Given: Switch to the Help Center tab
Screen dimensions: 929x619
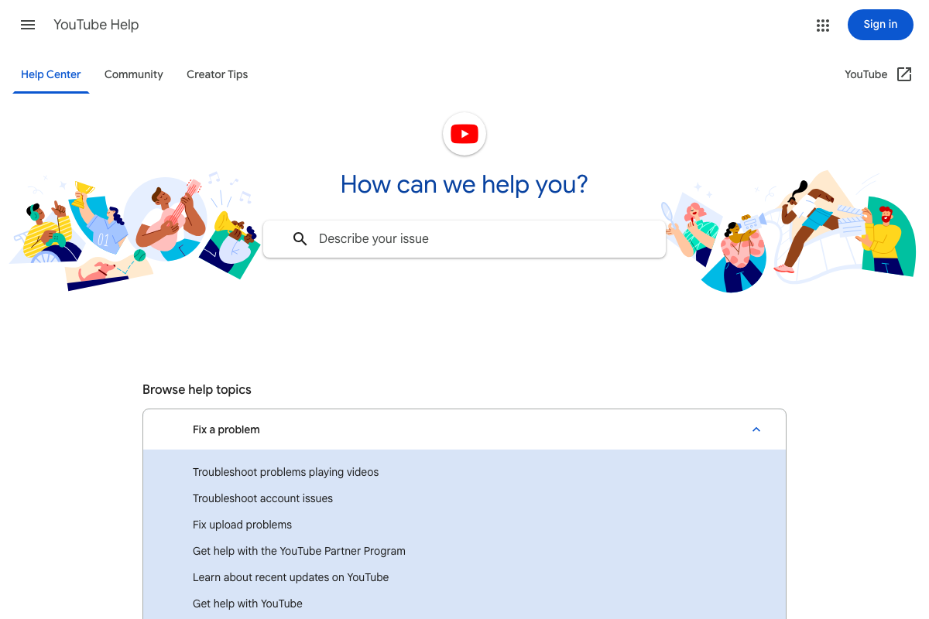Looking at the screenshot, I should tap(51, 74).
